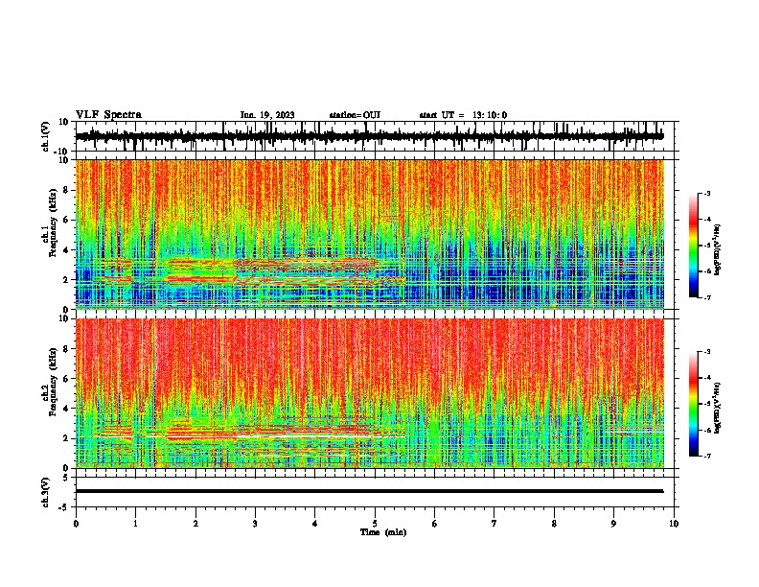Click the "ch.3(V)" axis label

pyautogui.click(x=46, y=493)
